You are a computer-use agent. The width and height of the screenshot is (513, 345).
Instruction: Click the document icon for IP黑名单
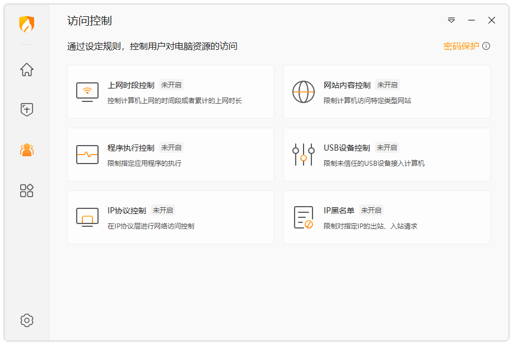point(303,217)
